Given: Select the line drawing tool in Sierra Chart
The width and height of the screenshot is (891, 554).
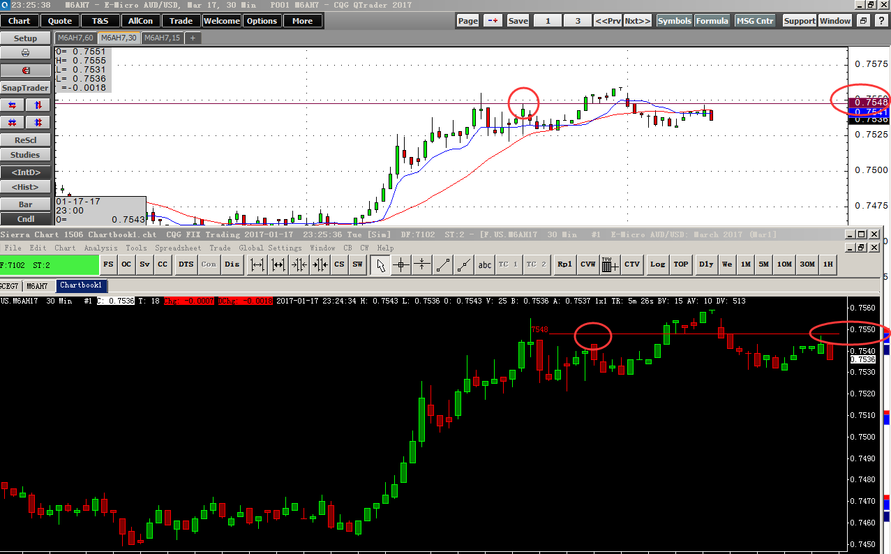Looking at the screenshot, I should tap(443, 264).
